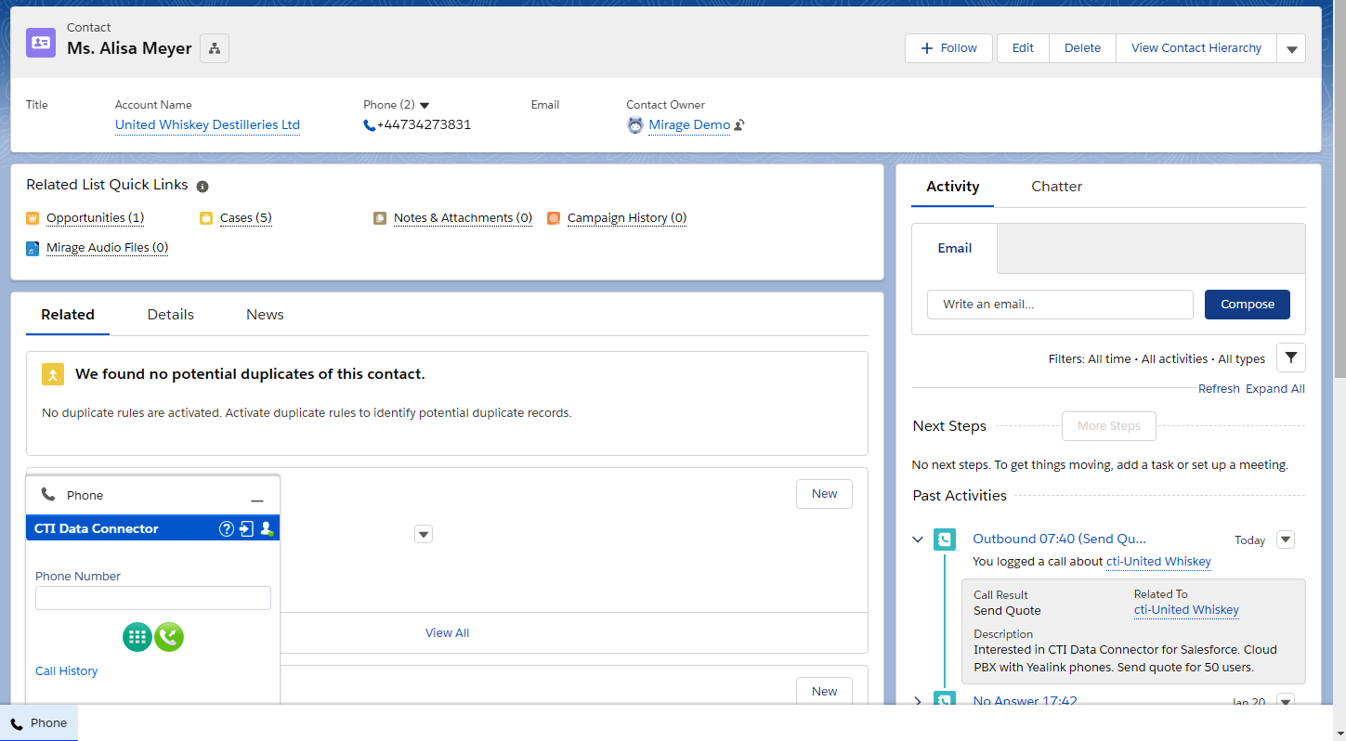1346x741 pixels.
Task: Click the Compose button
Action: click(1247, 304)
